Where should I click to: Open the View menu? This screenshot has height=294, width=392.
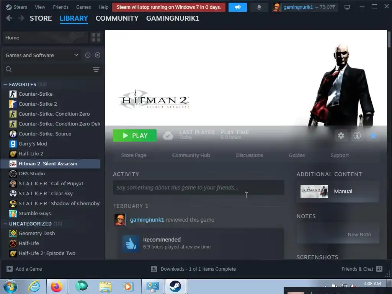[40, 7]
